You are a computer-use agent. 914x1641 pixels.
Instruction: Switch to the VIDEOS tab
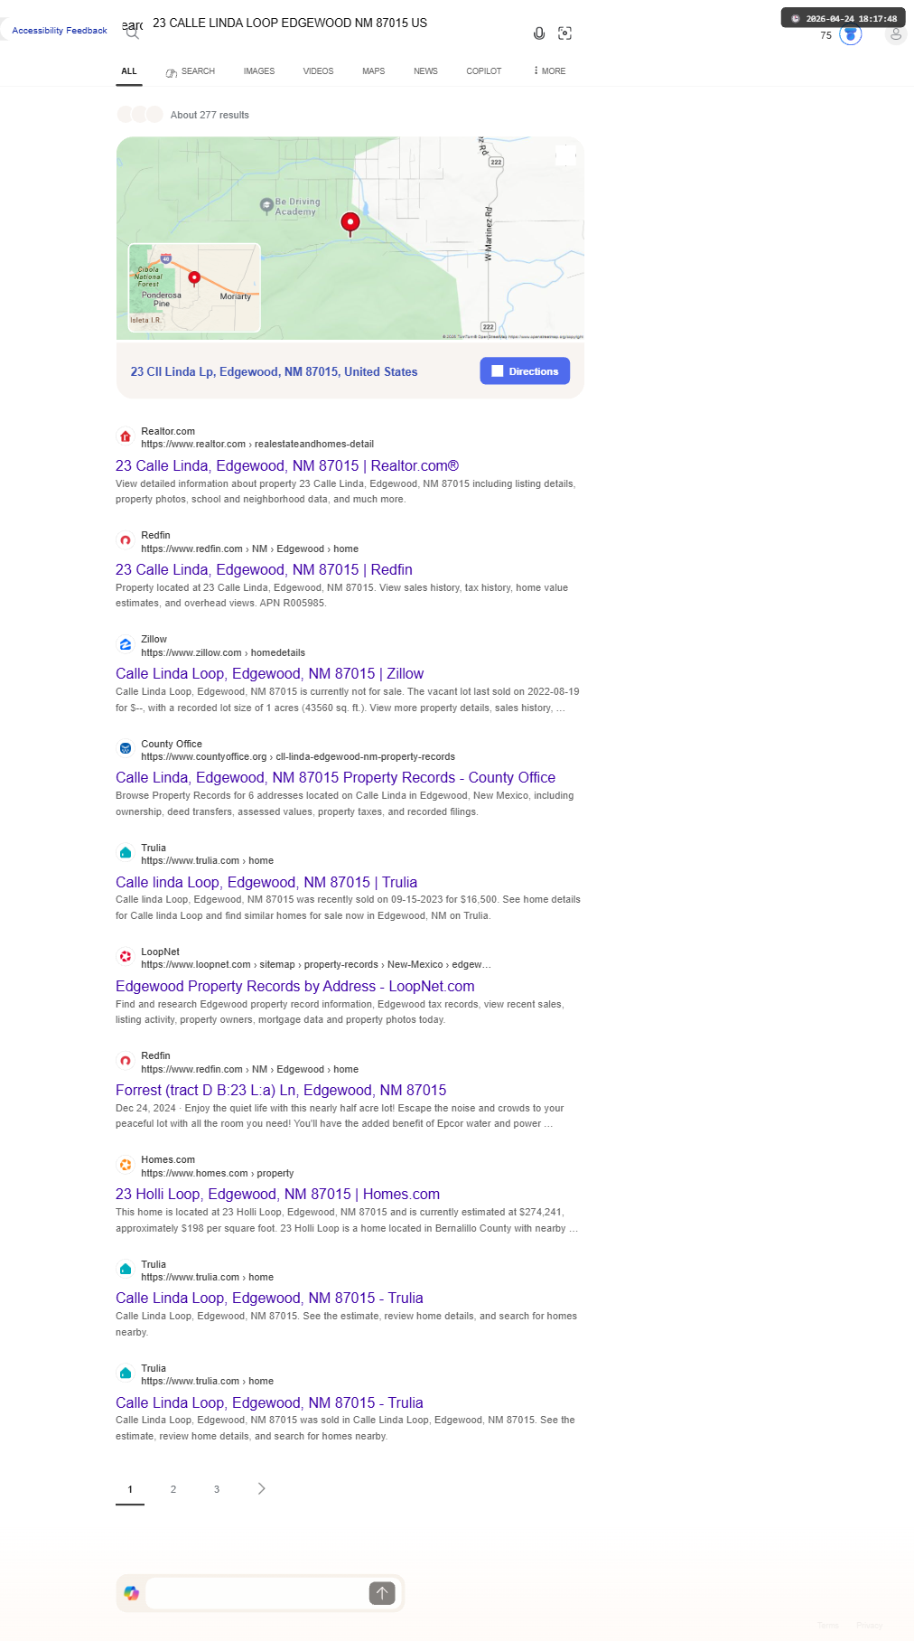[318, 71]
